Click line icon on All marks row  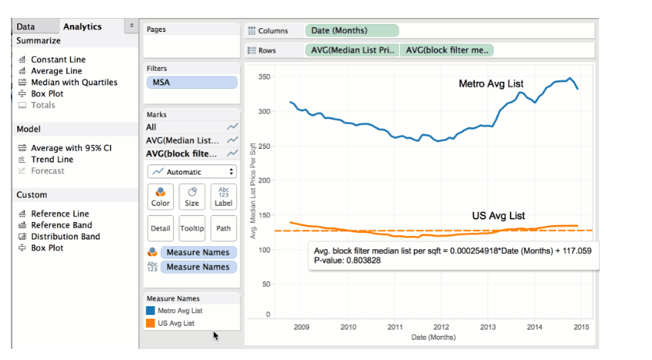tap(232, 127)
